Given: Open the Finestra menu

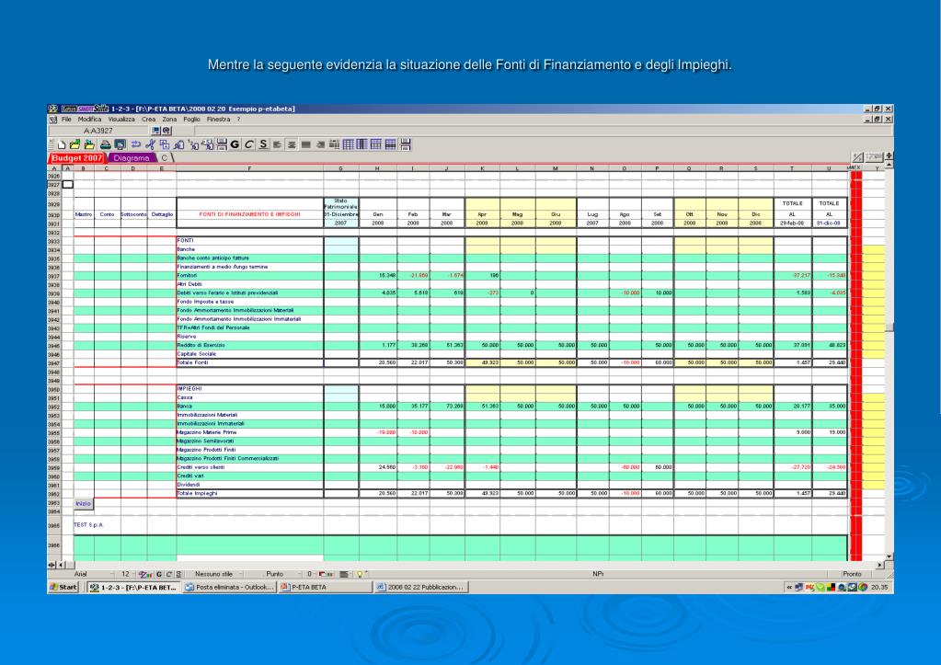Looking at the screenshot, I should pos(218,120).
